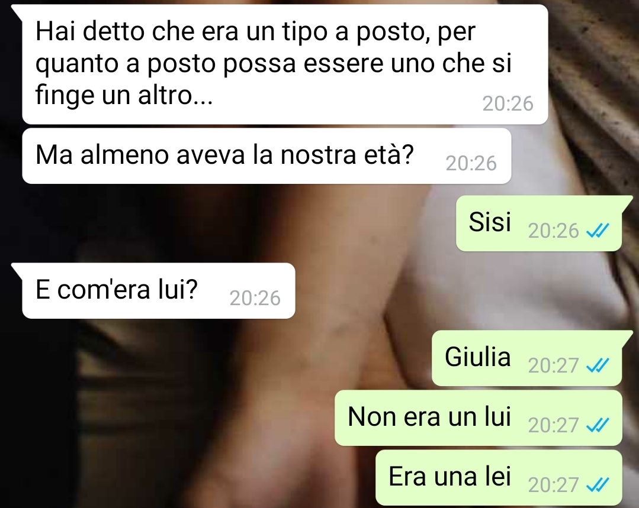
Task: Click the 20:27 time in 'Era una lei'
Action: pyautogui.click(x=553, y=485)
